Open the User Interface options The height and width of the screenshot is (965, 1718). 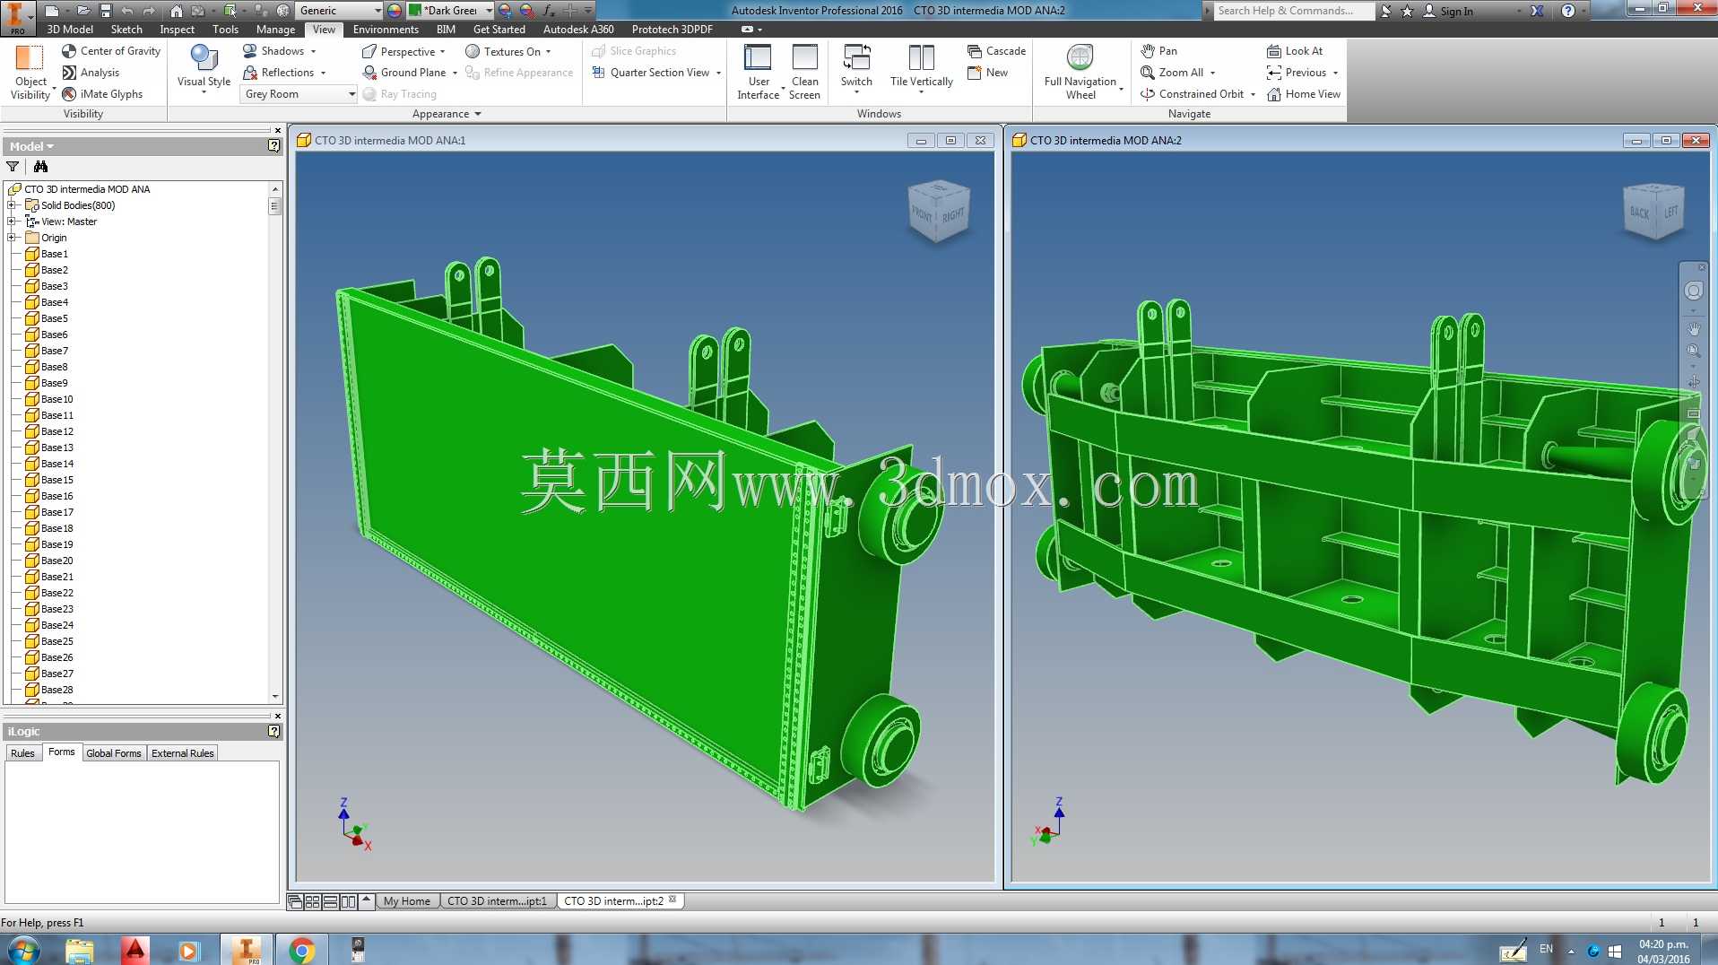758,72
